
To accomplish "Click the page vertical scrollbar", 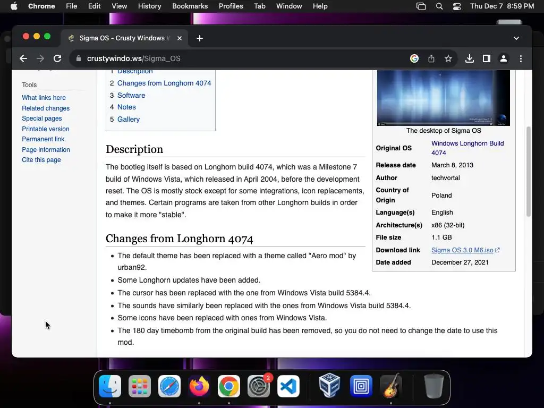I will click(x=529, y=172).
